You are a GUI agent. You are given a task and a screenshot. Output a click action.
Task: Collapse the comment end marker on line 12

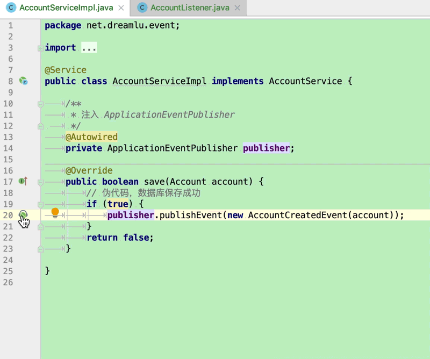40,126
